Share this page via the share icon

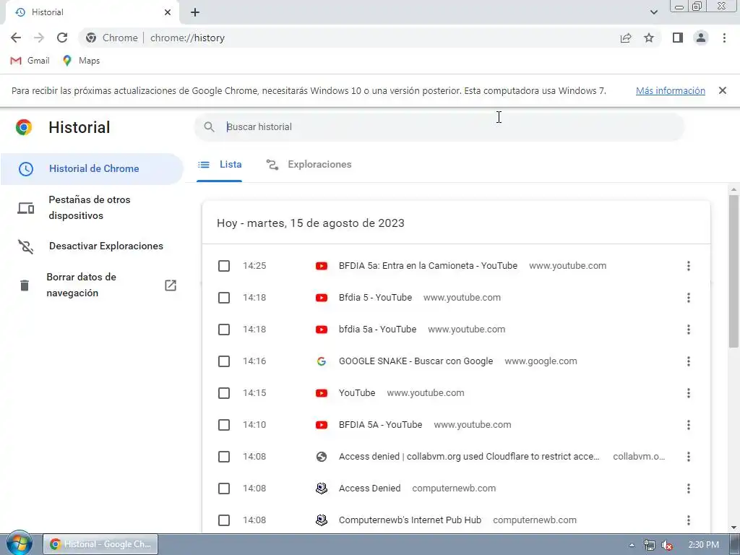click(x=626, y=38)
